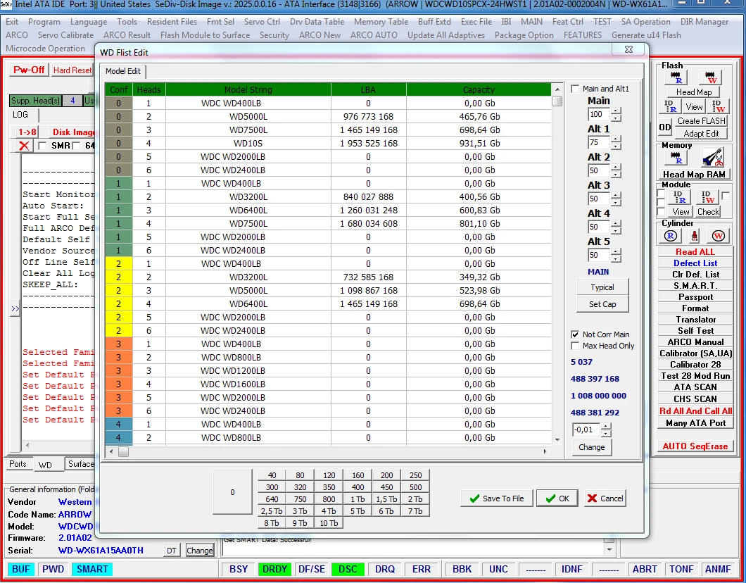The width and height of the screenshot is (746, 583).
Task: Click the red middle icon in Cylinder group
Action: coord(694,236)
